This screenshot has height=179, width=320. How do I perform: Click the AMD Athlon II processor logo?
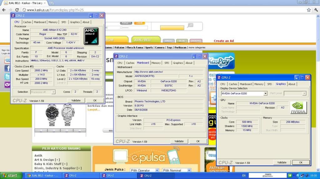91,36
